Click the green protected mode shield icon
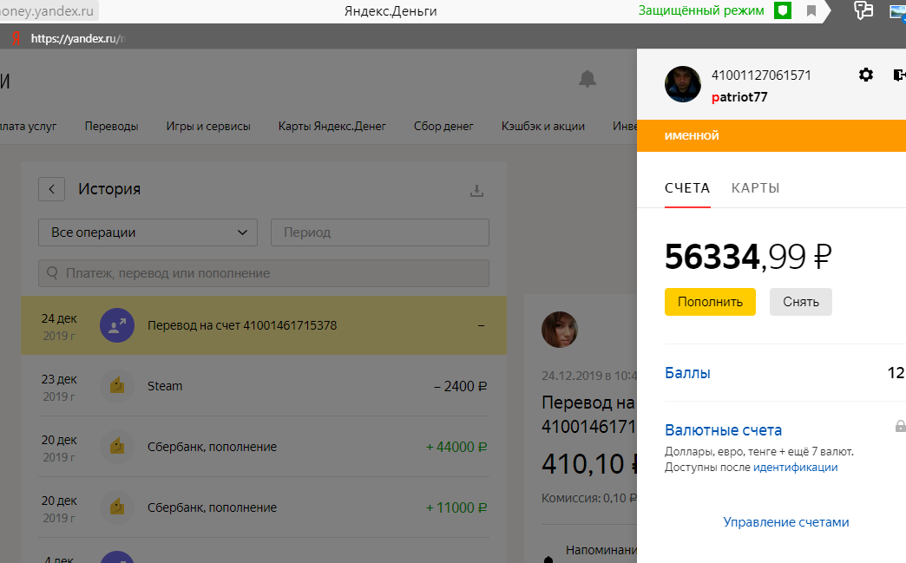This screenshot has width=906, height=563. [x=783, y=11]
